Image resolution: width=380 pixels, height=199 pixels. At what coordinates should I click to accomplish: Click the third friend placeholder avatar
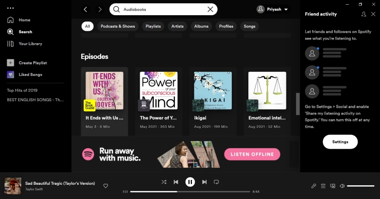point(312,91)
